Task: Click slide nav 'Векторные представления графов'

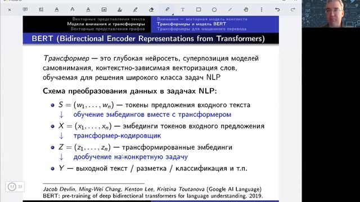Action: coord(107,29)
